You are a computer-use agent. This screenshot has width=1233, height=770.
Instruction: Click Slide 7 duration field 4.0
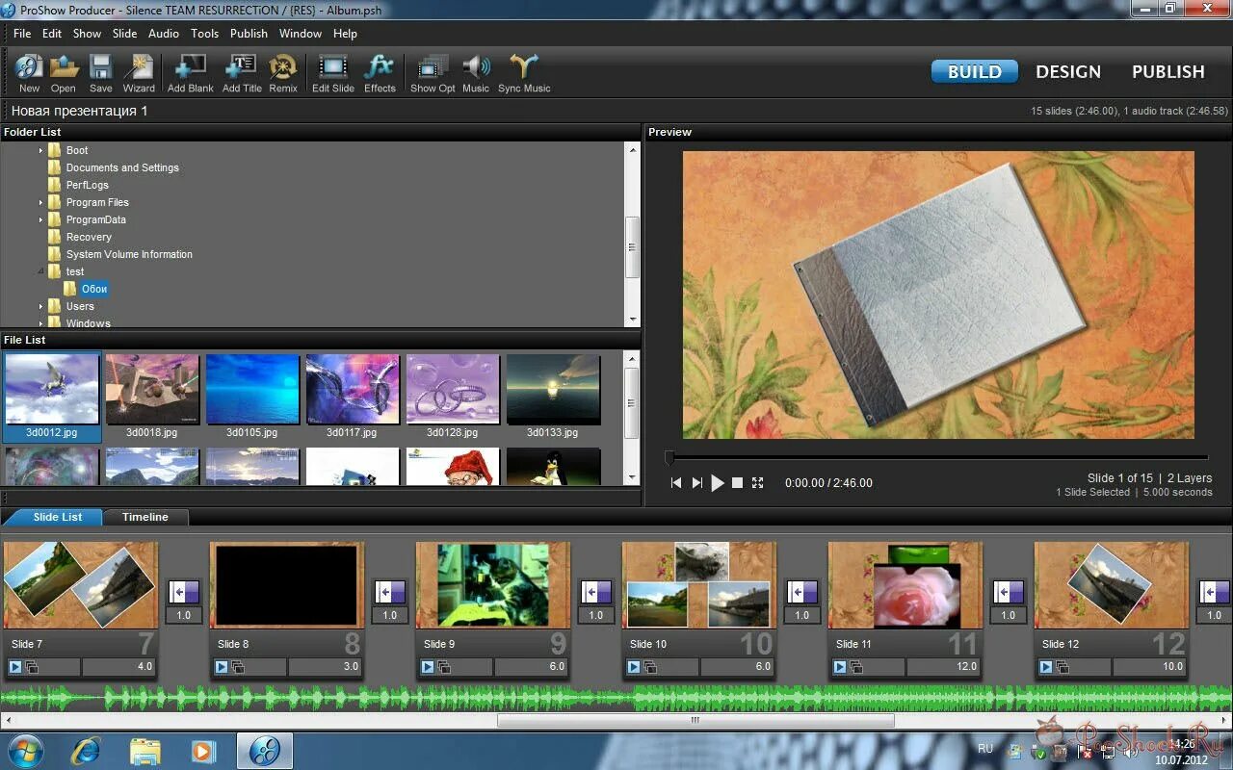[x=118, y=666]
